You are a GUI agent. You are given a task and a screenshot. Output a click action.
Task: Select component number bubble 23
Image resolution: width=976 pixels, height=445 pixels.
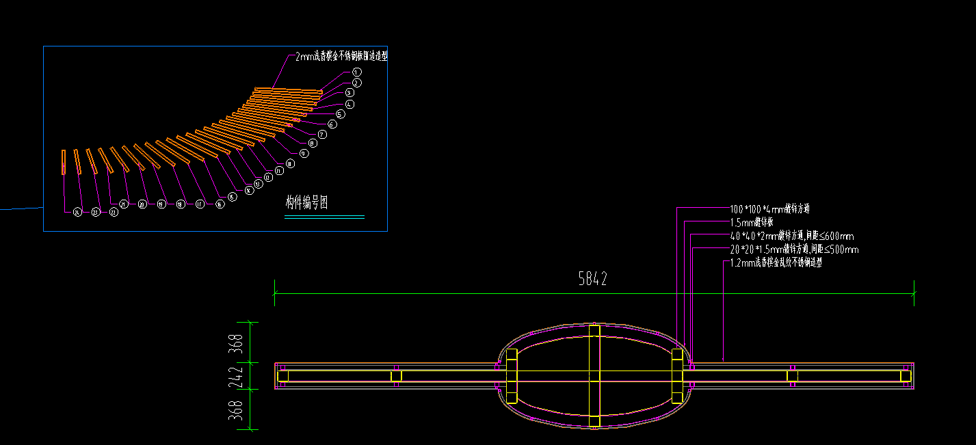[x=95, y=213]
